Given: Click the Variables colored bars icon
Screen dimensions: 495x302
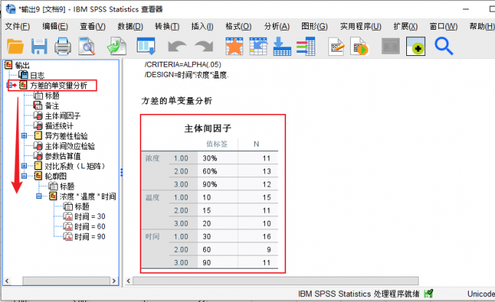Looking at the screenshot, I should [x=306, y=46].
